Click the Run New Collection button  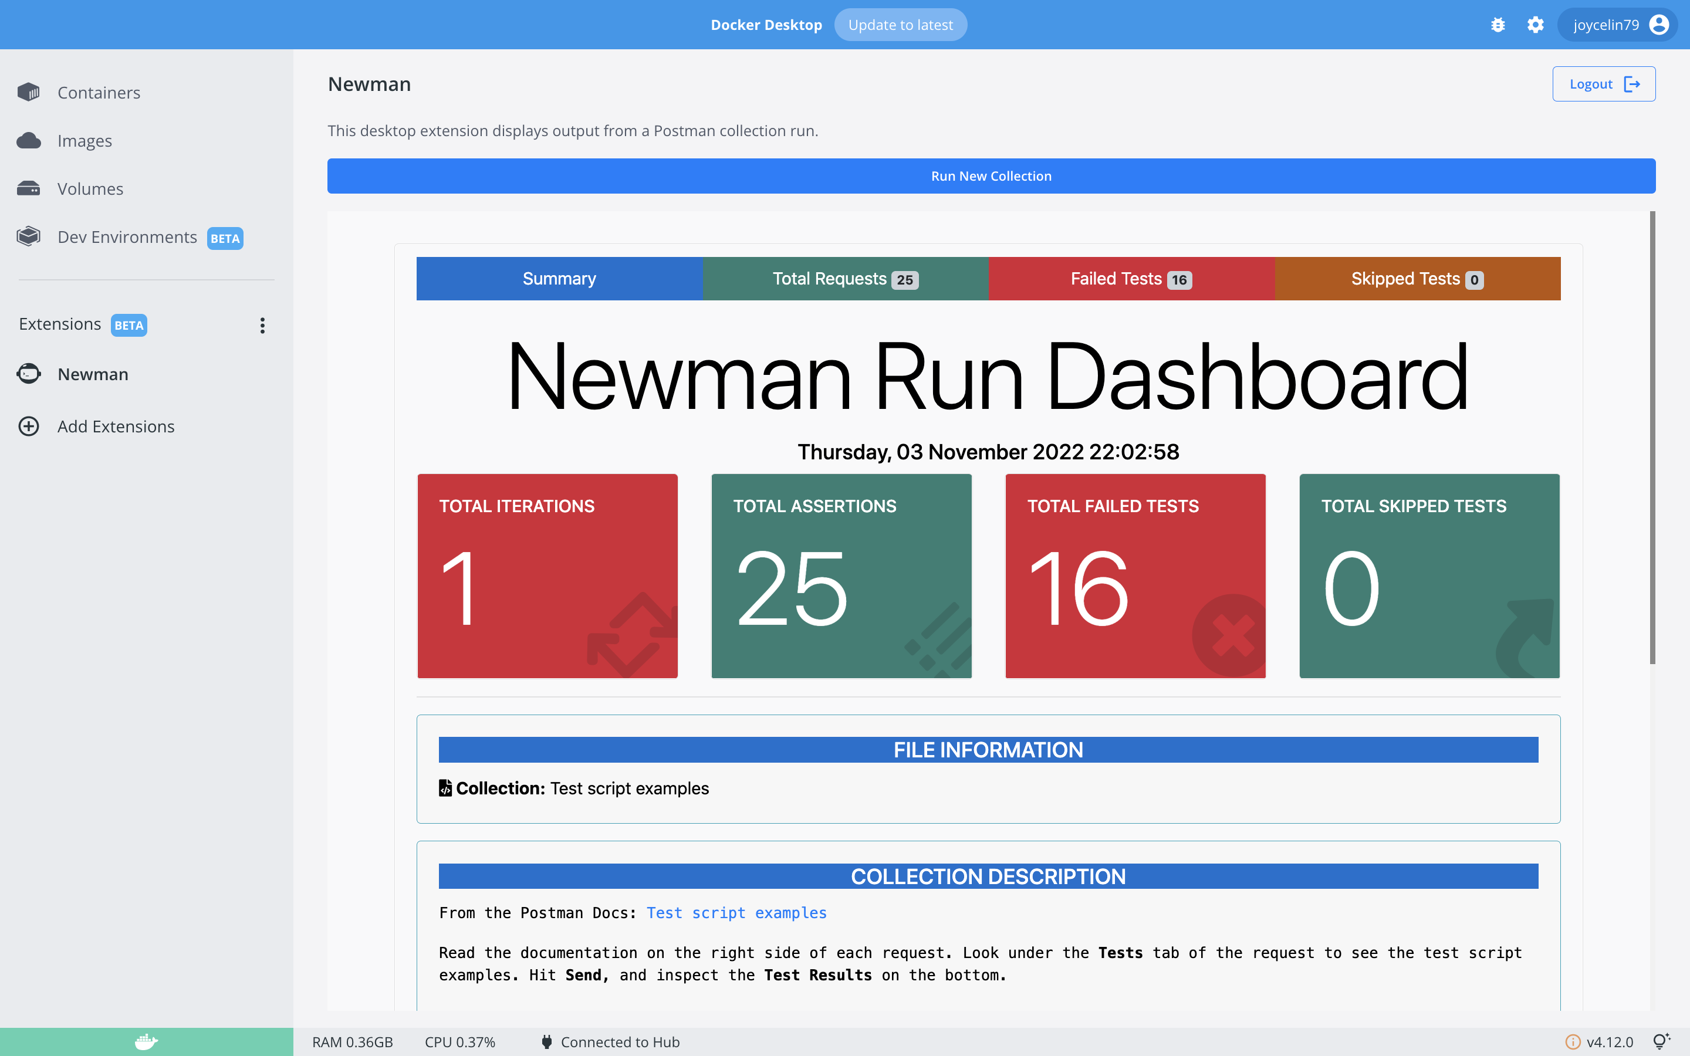pyautogui.click(x=991, y=176)
